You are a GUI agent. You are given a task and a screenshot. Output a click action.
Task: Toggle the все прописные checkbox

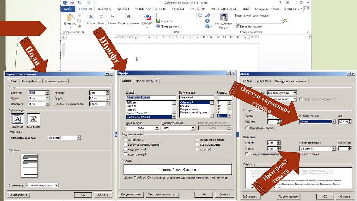(x=197, y=144)
